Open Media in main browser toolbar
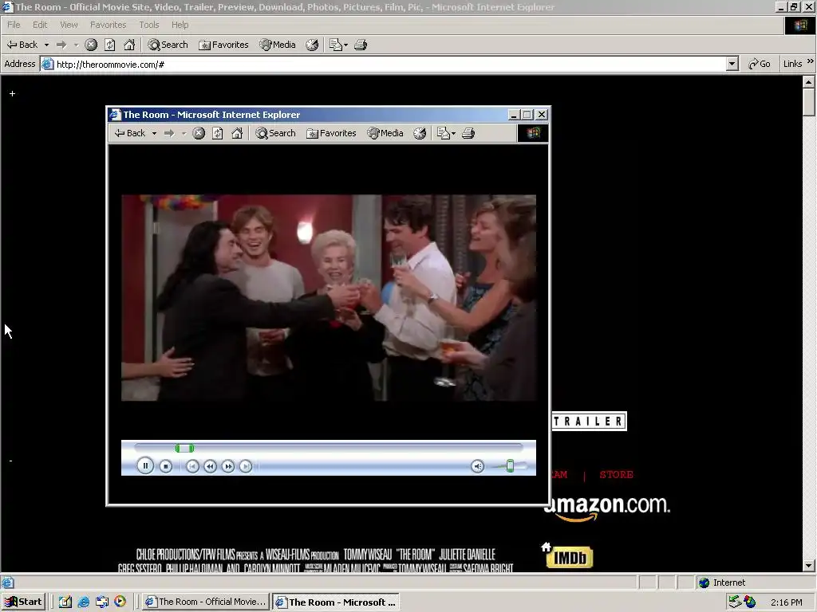The height and width of the screenshot is (612, 817). 278,45
